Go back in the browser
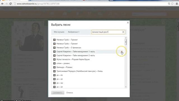This screenshot has height=101, width=179. (x=3, y=4)
